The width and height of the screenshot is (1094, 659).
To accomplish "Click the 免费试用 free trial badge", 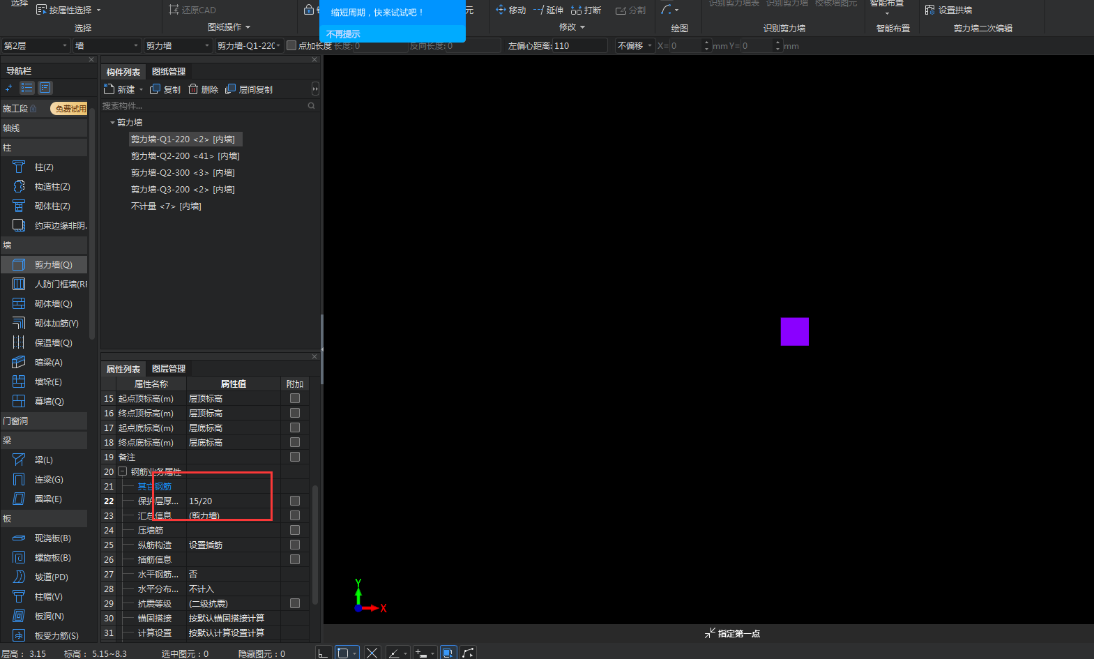I will click(69, 109).
